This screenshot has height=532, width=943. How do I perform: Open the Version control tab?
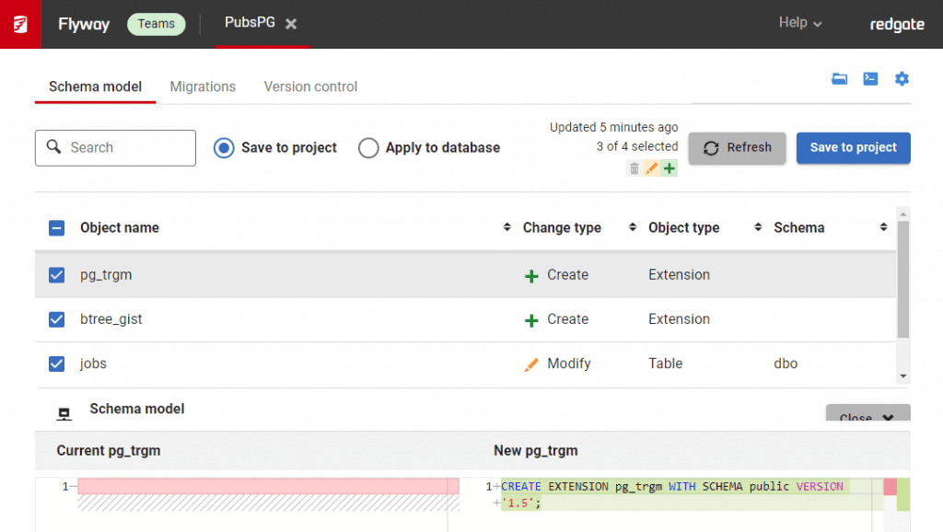[x=309, y=87]
